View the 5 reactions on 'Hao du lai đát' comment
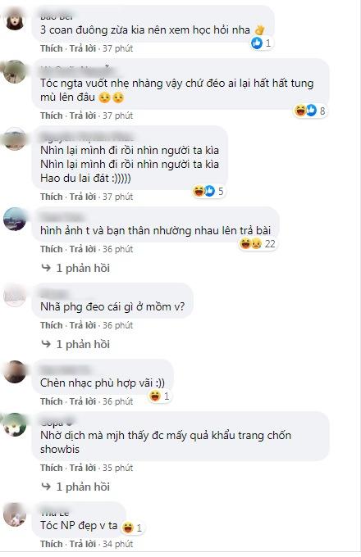The image size is (361, 557). point(208,191)
